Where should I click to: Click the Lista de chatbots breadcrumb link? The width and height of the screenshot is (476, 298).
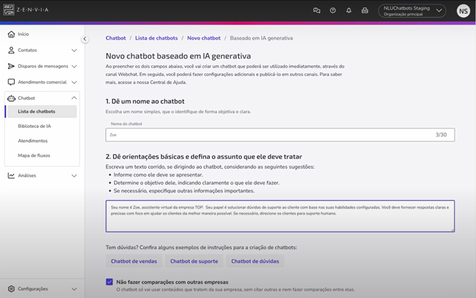156,38
